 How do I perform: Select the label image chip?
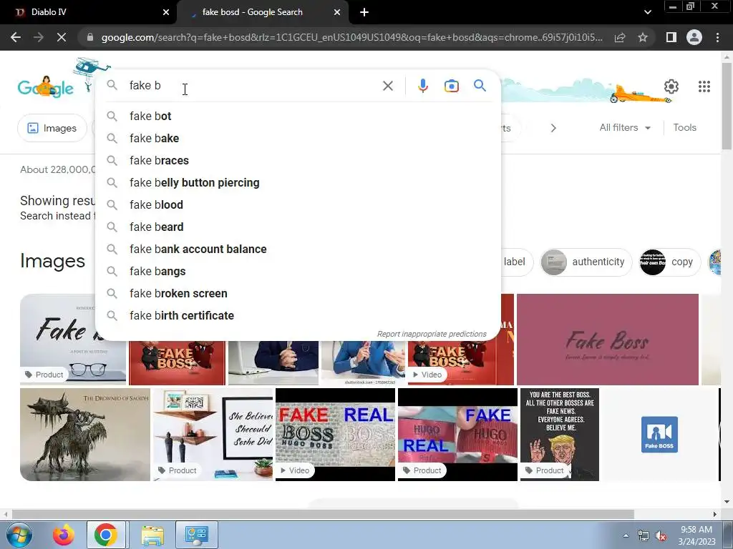pyautogui.click(x=517, y=262)
